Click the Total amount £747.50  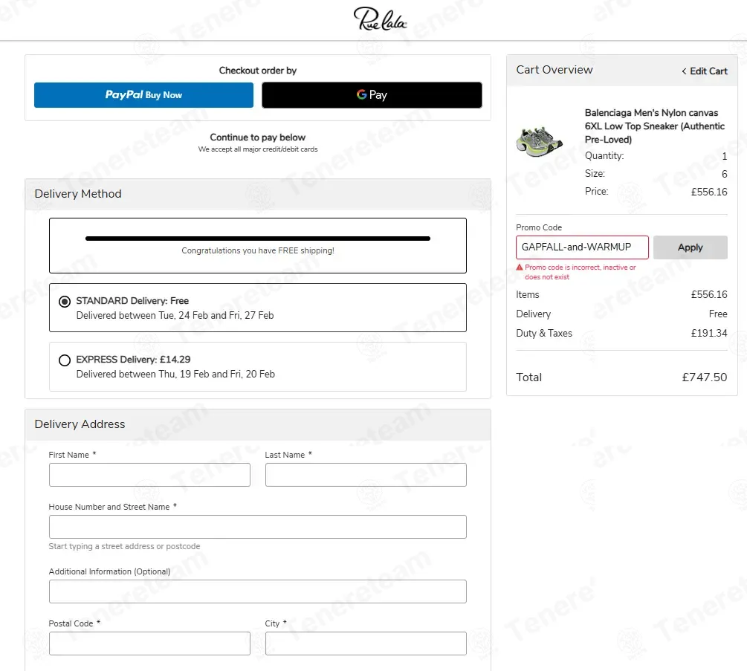[704, 377]
